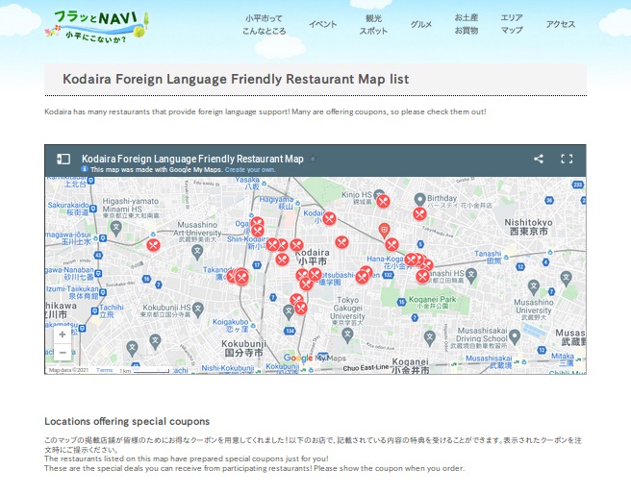Click the Musashino University label

[534, 309]
